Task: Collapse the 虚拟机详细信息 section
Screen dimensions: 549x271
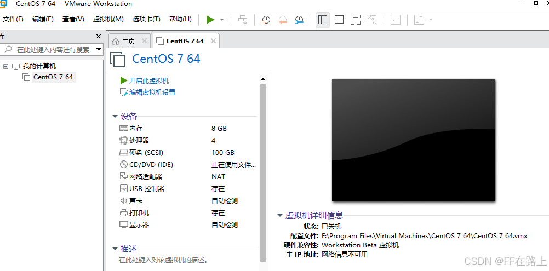Action: tap(280, 216)
